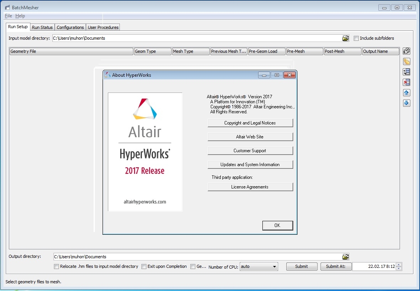420x291 pixels.
Task: Open the Number of CPU dropdown
Action: pyautogui.click(x=259, y=267)
